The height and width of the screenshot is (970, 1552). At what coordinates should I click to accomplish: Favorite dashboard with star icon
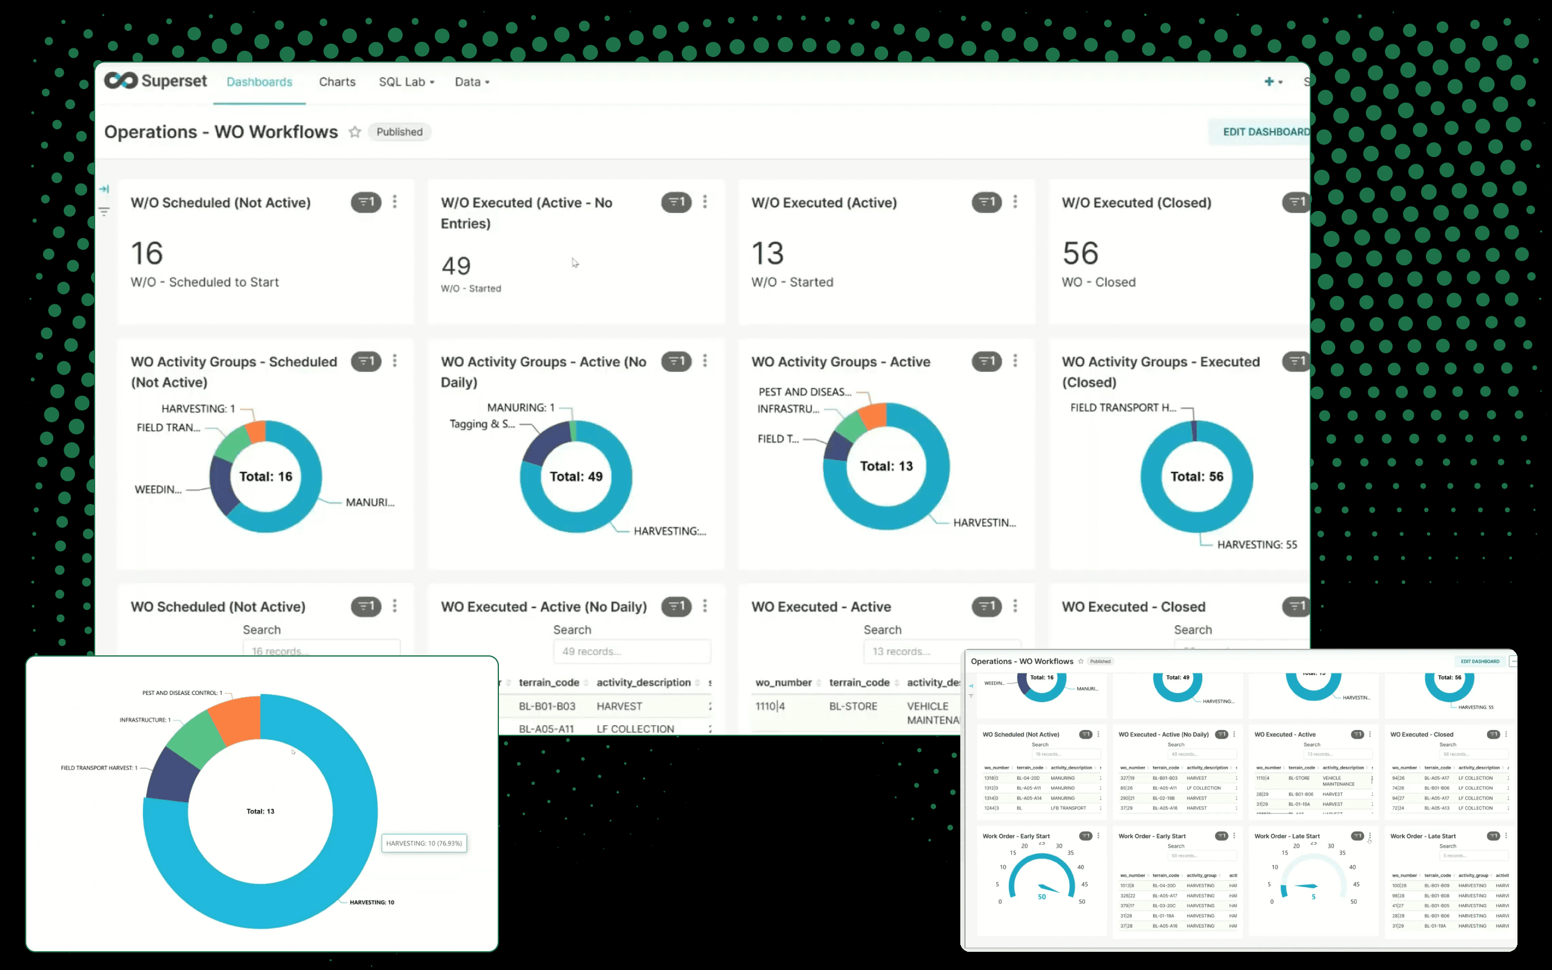coord(355,132)
